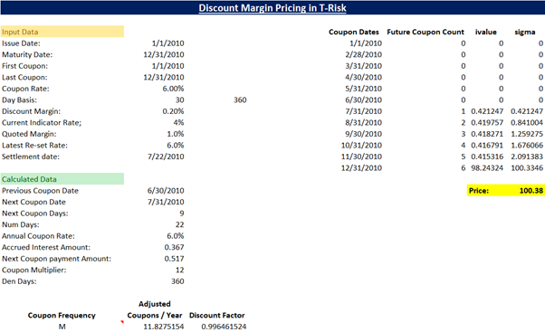Select the 'Input Data' header cell
The width and height of the screenshot is (545, 332).
coord(62,32)
